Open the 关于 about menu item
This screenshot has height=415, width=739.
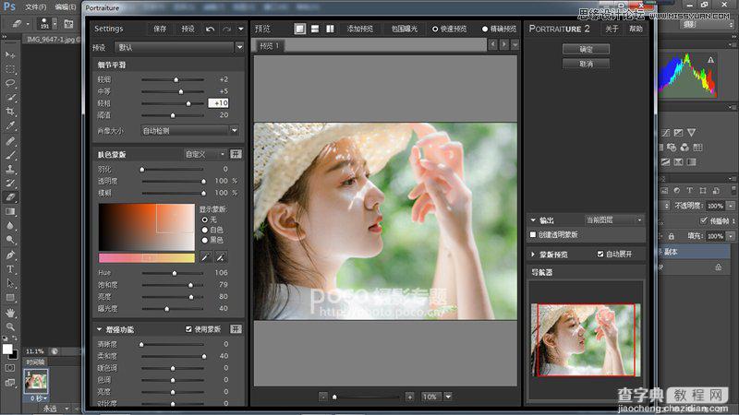(612, 29)
